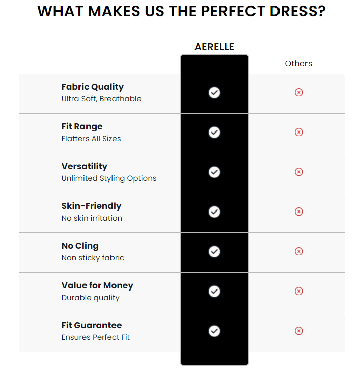Click the Fit Range checkmark icon

(x=214, y=132)
